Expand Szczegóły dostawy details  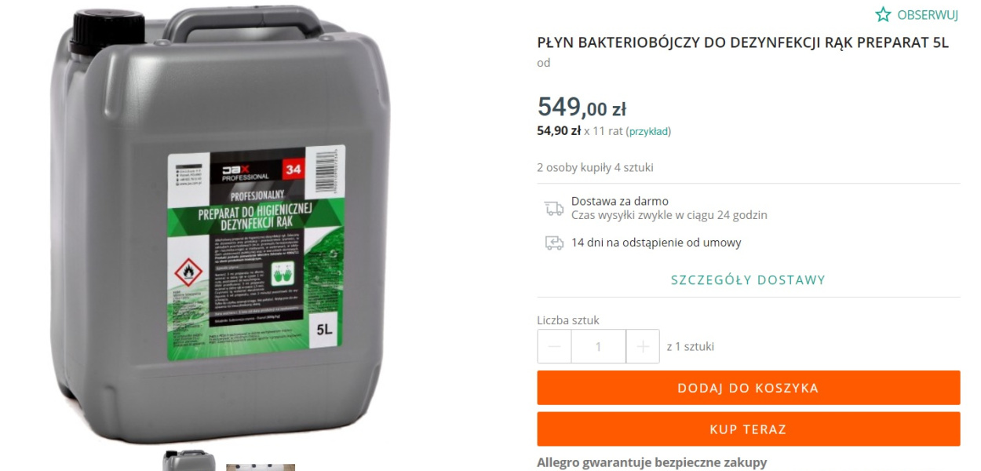click(x=749, y=280)
